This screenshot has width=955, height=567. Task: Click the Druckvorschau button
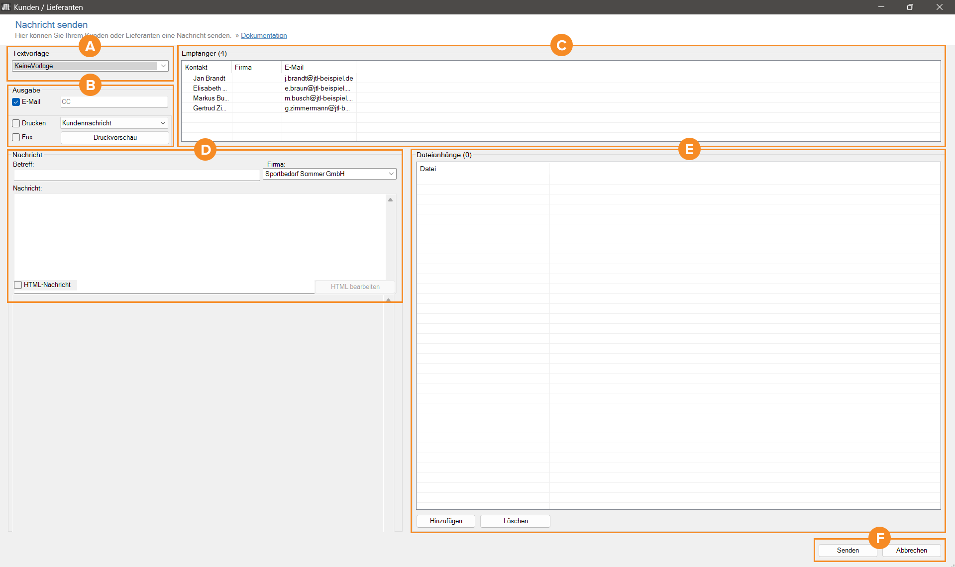(114, 137)
